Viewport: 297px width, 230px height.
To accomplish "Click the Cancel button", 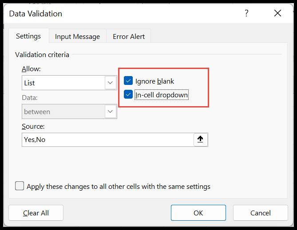I will [x=260, y=213].
